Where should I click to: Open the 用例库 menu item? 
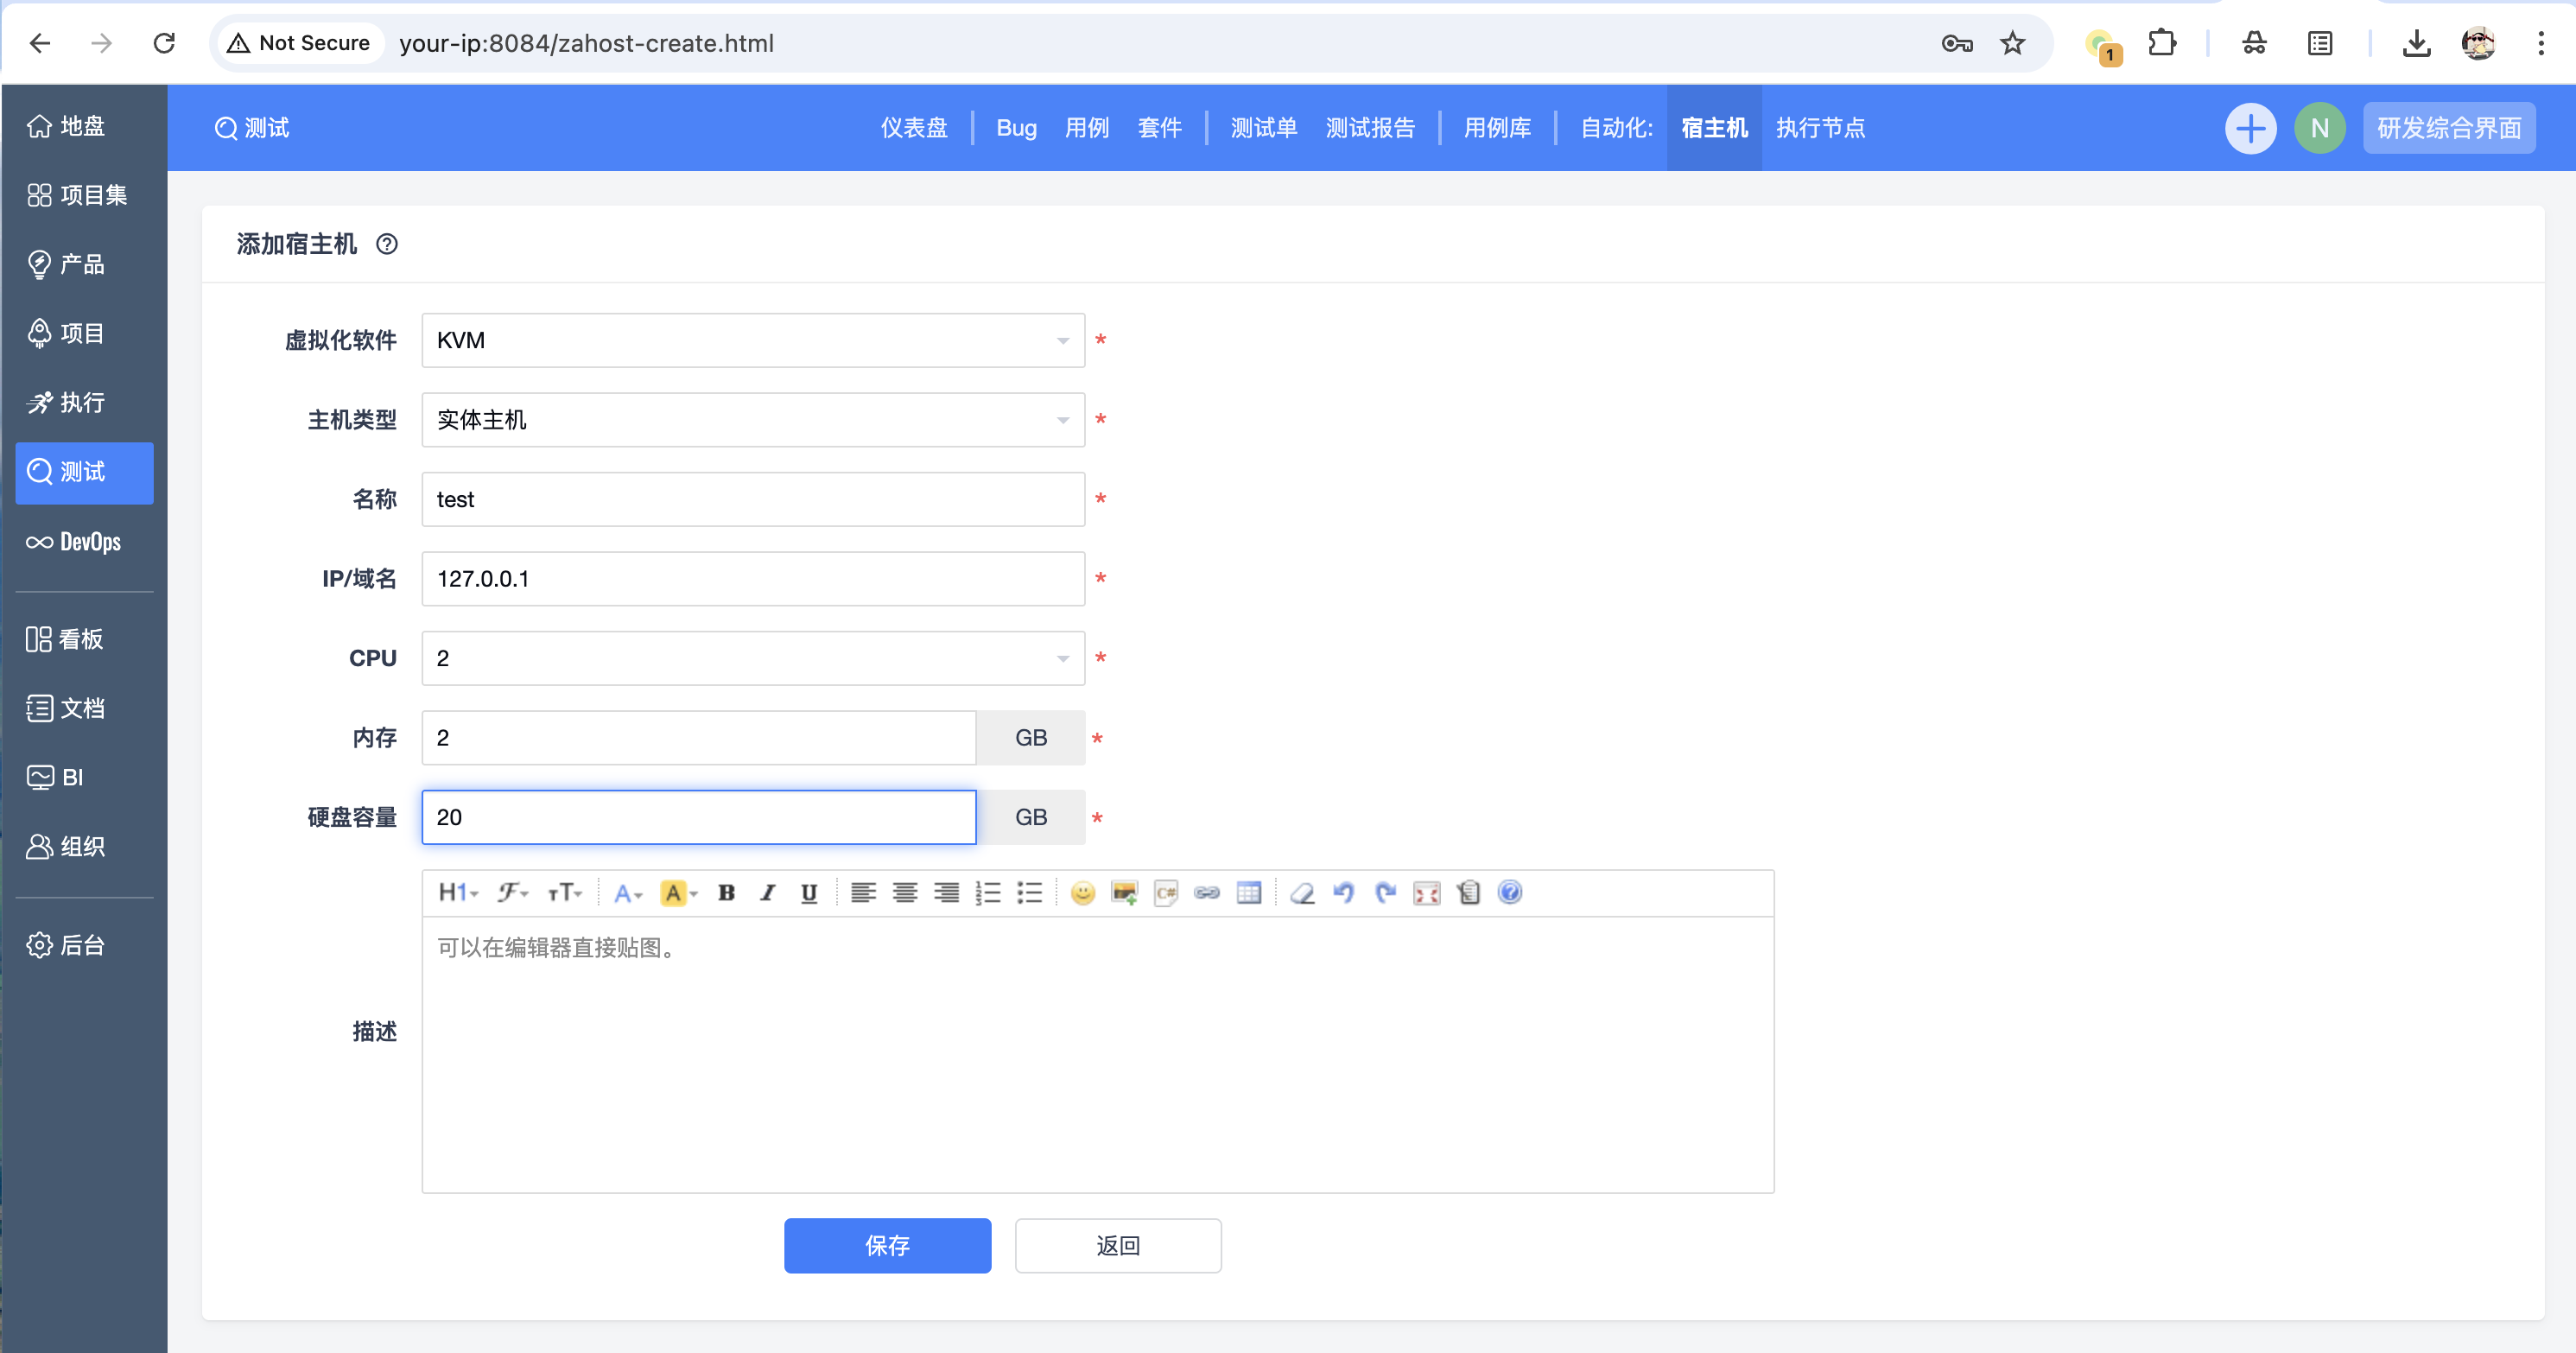1497,128
